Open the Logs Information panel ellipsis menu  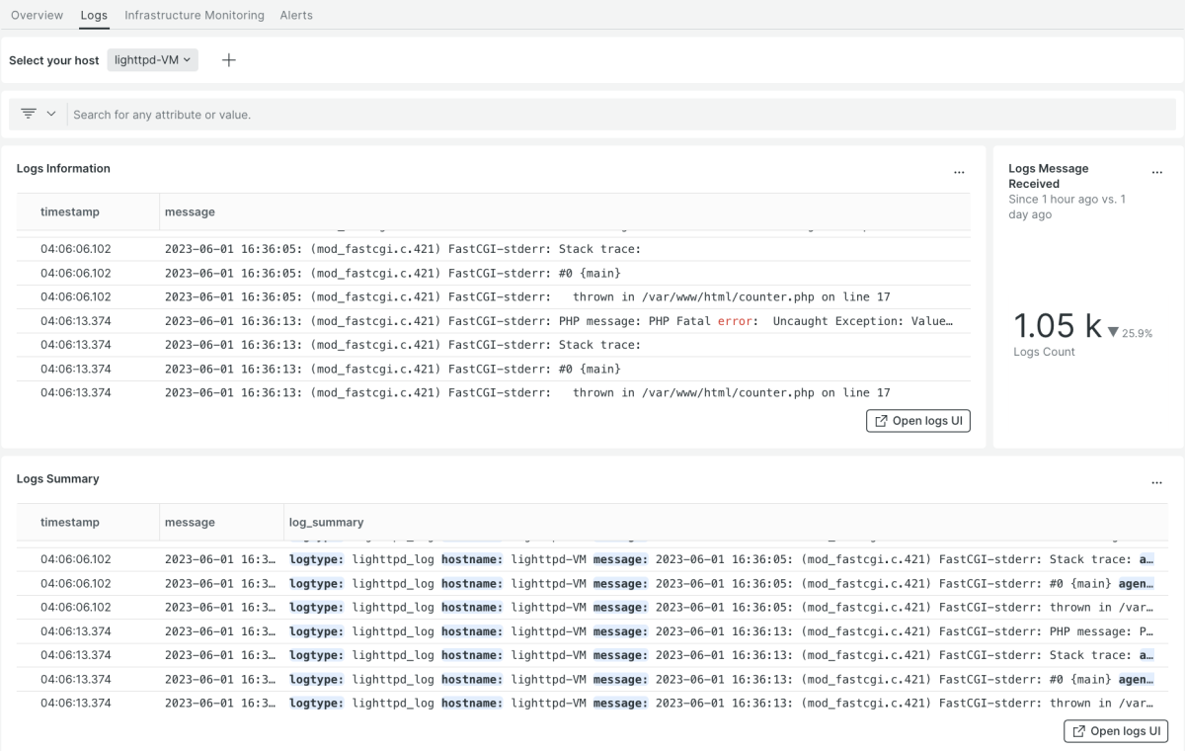click(959, 171)
